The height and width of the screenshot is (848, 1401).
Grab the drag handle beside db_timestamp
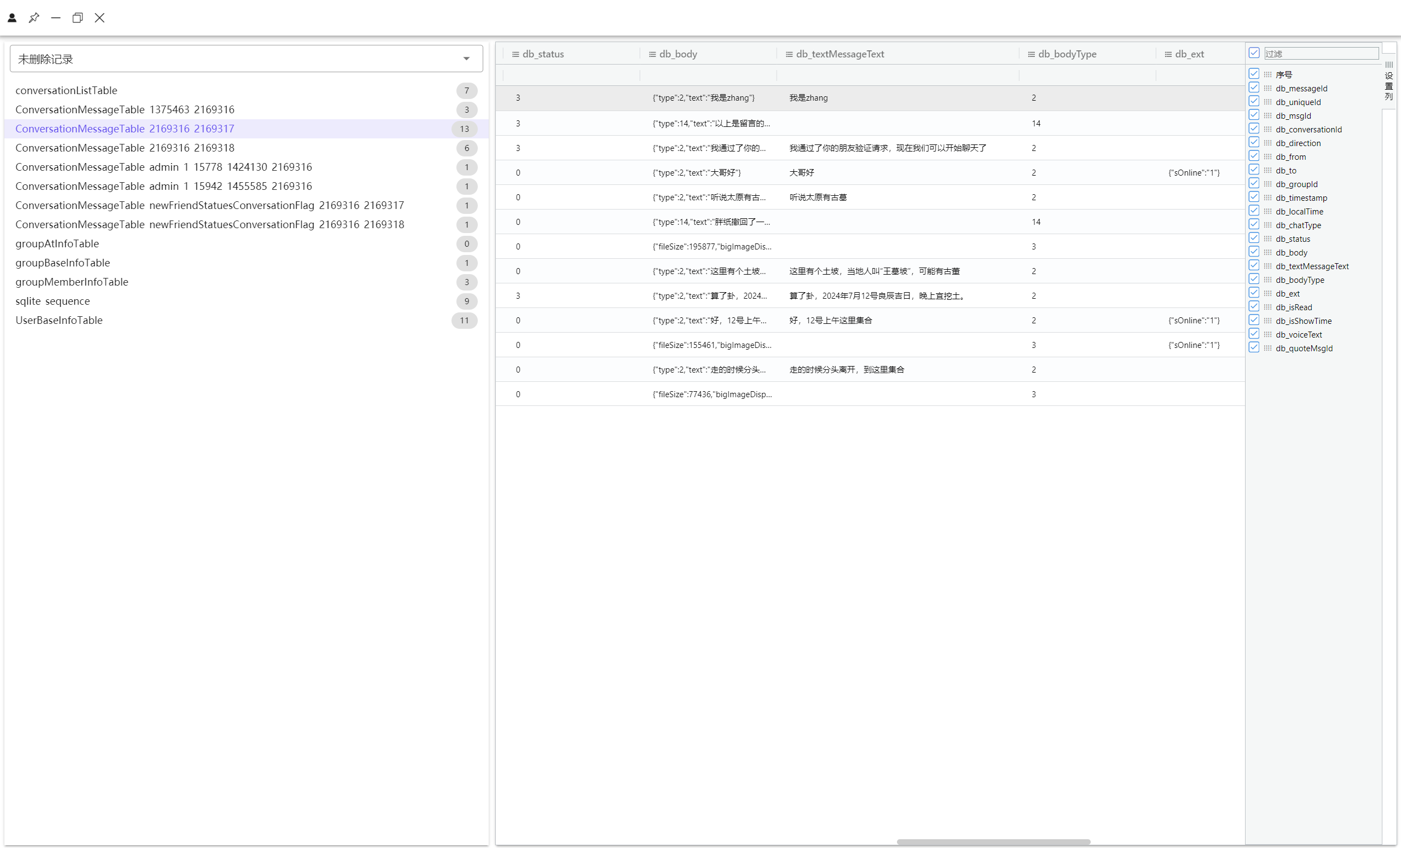[x=1268, y=197]
